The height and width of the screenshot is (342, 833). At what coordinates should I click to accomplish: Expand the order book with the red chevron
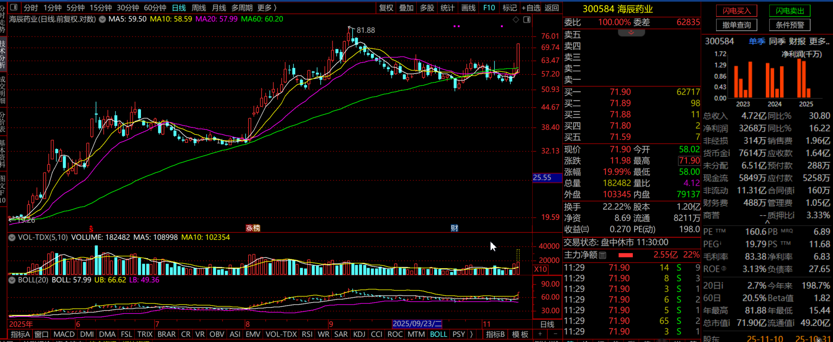tap(631, 33)
